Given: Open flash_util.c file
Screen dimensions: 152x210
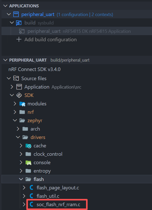Looking at the screenshot, I should click(48, 196).
